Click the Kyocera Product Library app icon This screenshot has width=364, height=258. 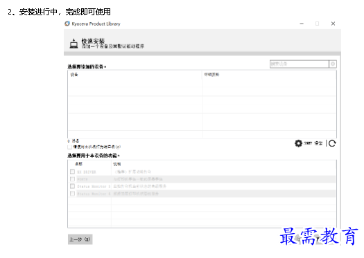pos(67,24)
